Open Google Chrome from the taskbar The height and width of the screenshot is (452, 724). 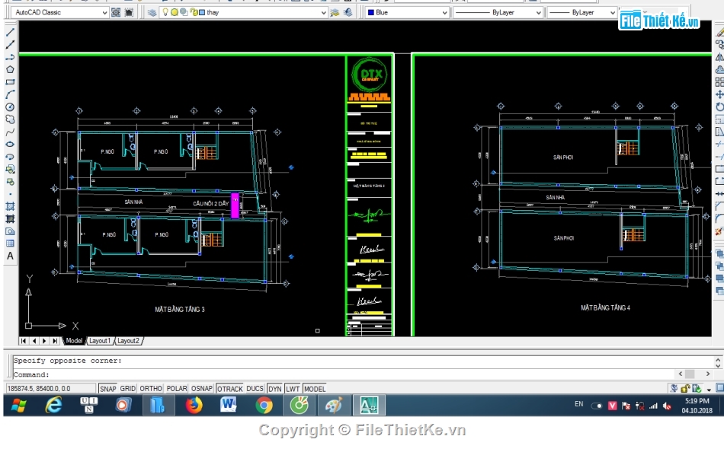click(x=264, y=406)
